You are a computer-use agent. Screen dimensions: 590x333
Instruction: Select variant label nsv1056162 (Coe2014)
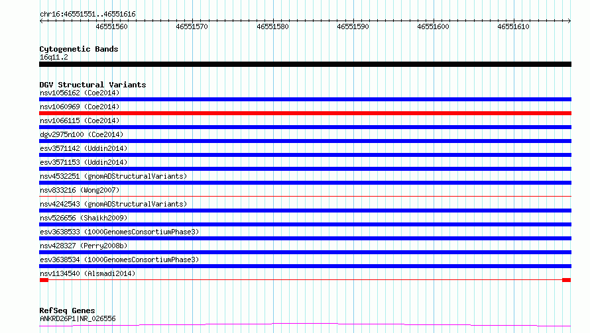pyautogui.click(x=80, y=93)
